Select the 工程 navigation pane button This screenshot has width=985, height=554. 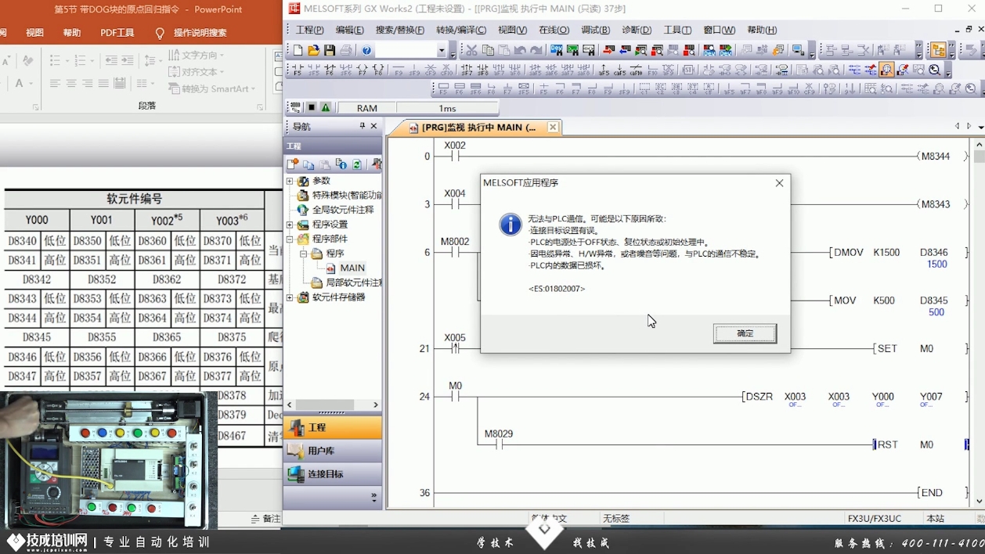pyautogui.click(x=333, y=427)
